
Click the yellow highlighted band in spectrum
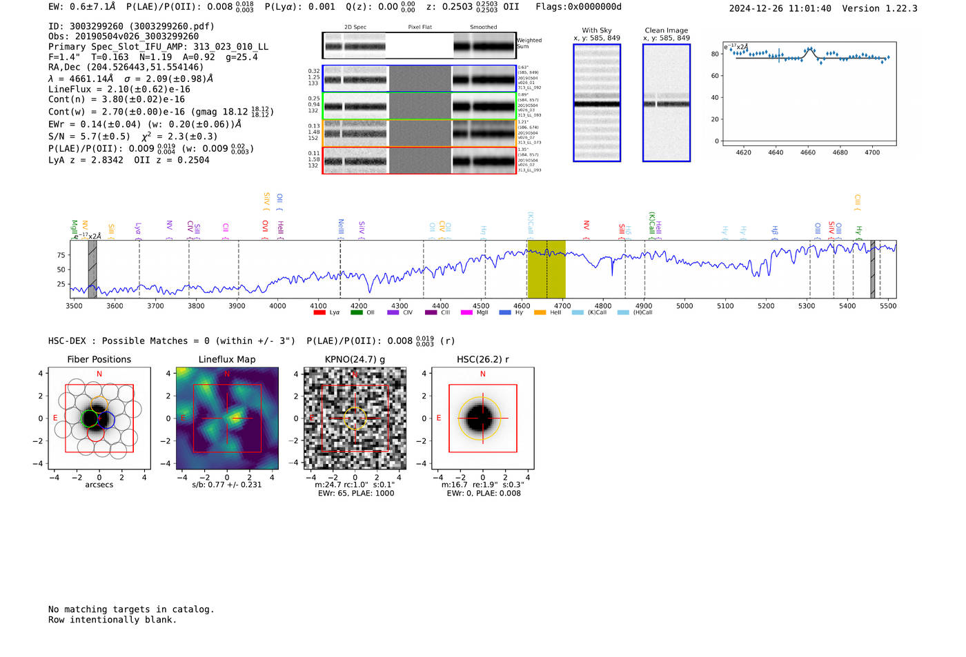pyautogui.click(x=546, y=269)
